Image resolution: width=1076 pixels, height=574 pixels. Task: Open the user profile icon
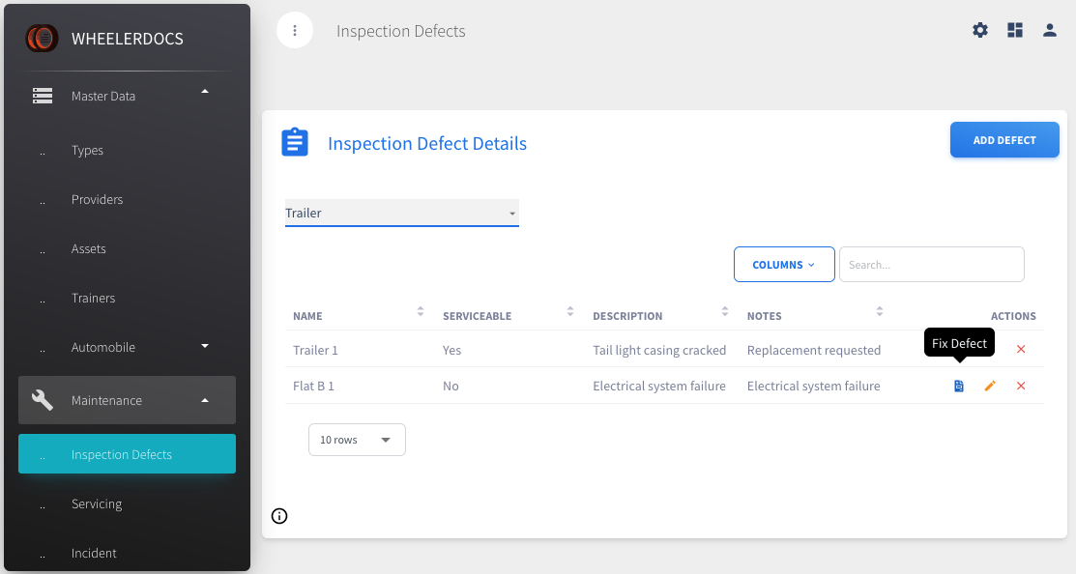coord(1050,30)
